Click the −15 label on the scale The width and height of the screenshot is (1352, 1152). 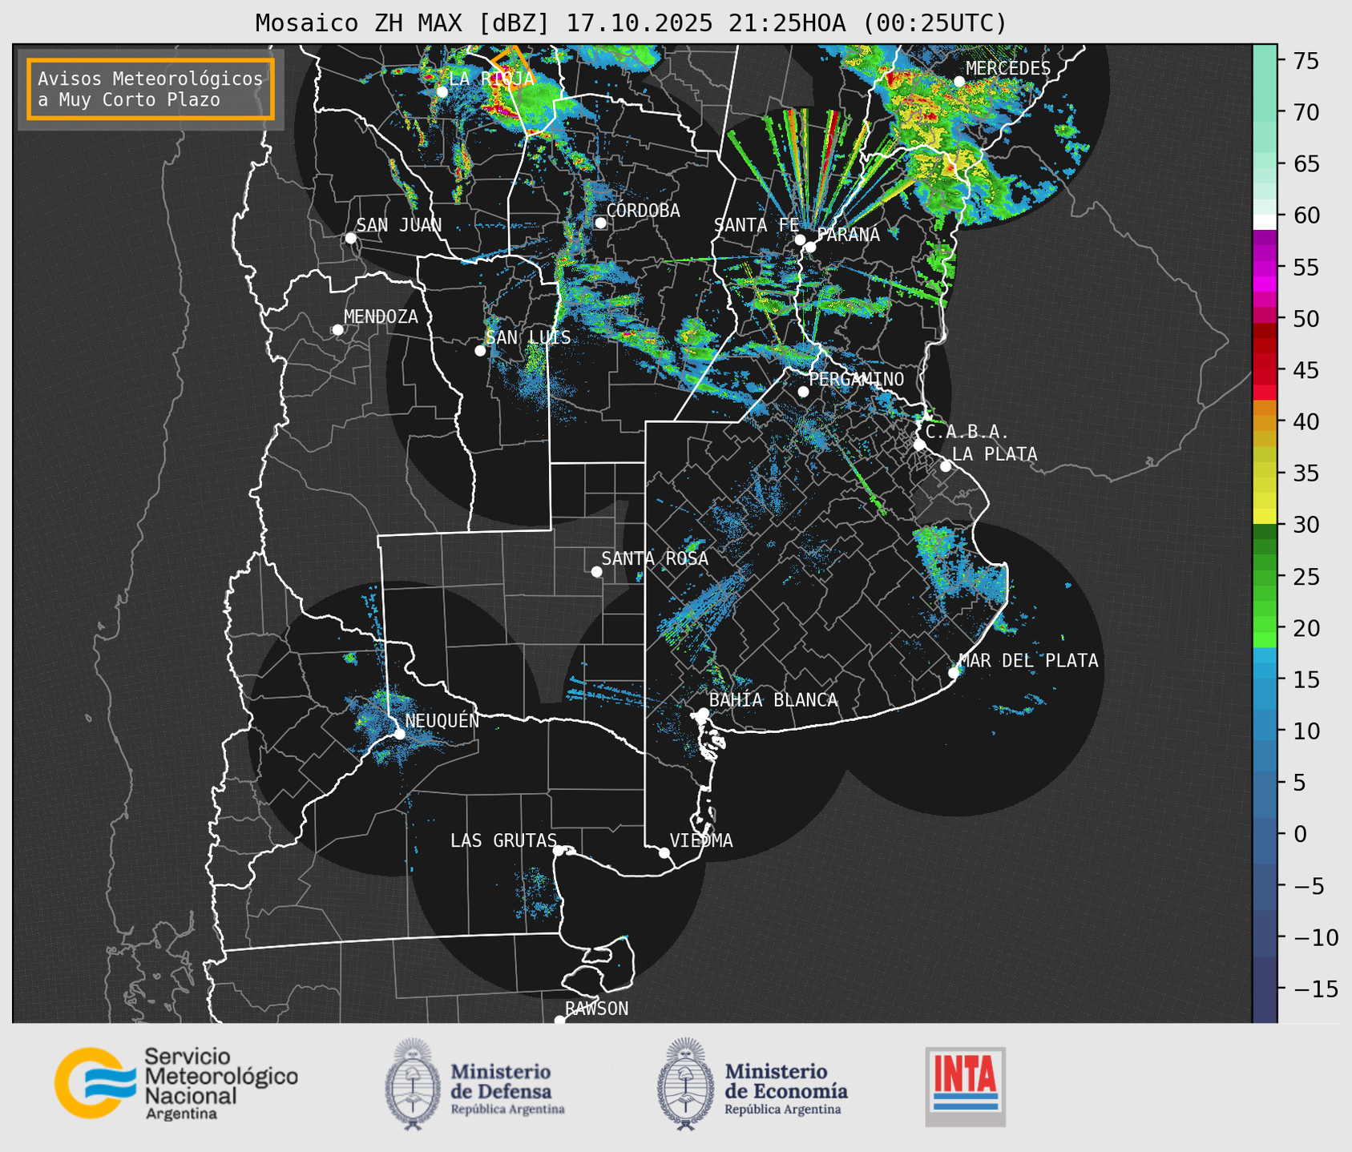(1314, 989)
